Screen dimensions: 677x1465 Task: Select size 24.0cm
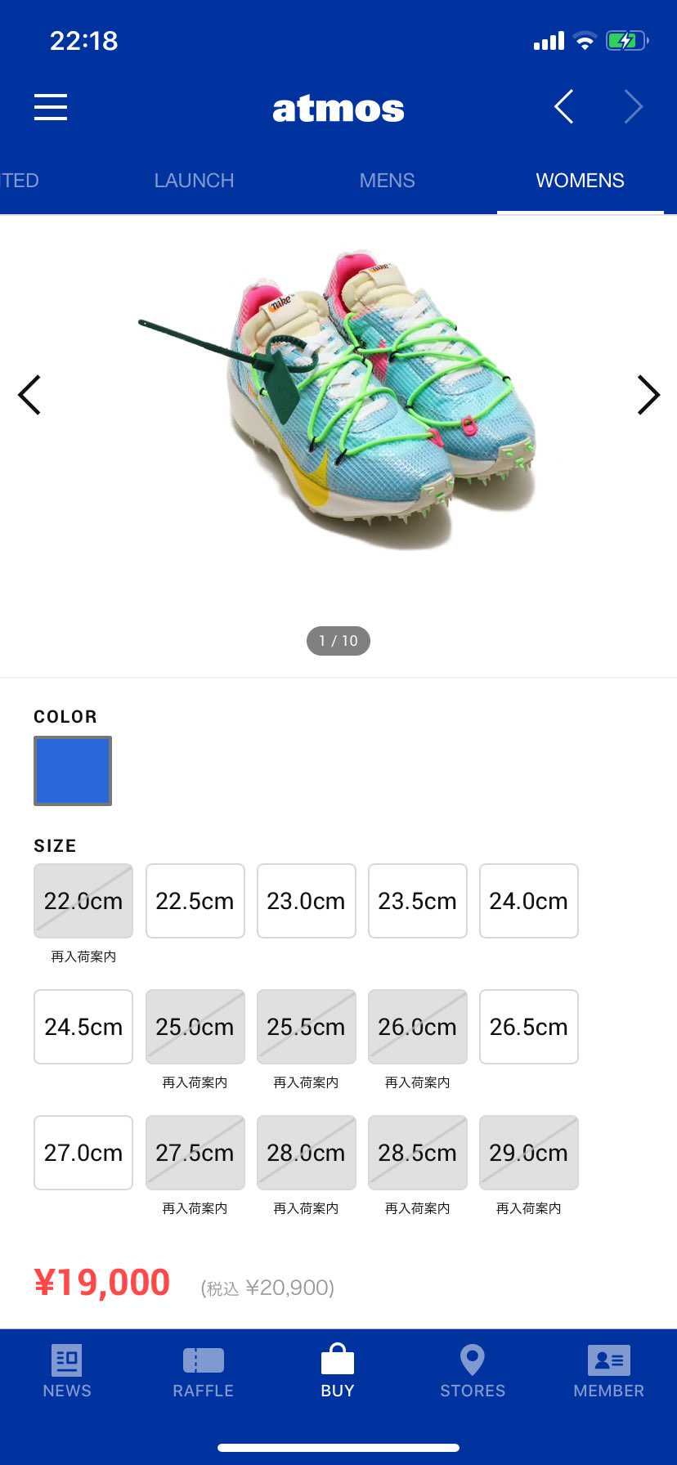pos(528,901)
